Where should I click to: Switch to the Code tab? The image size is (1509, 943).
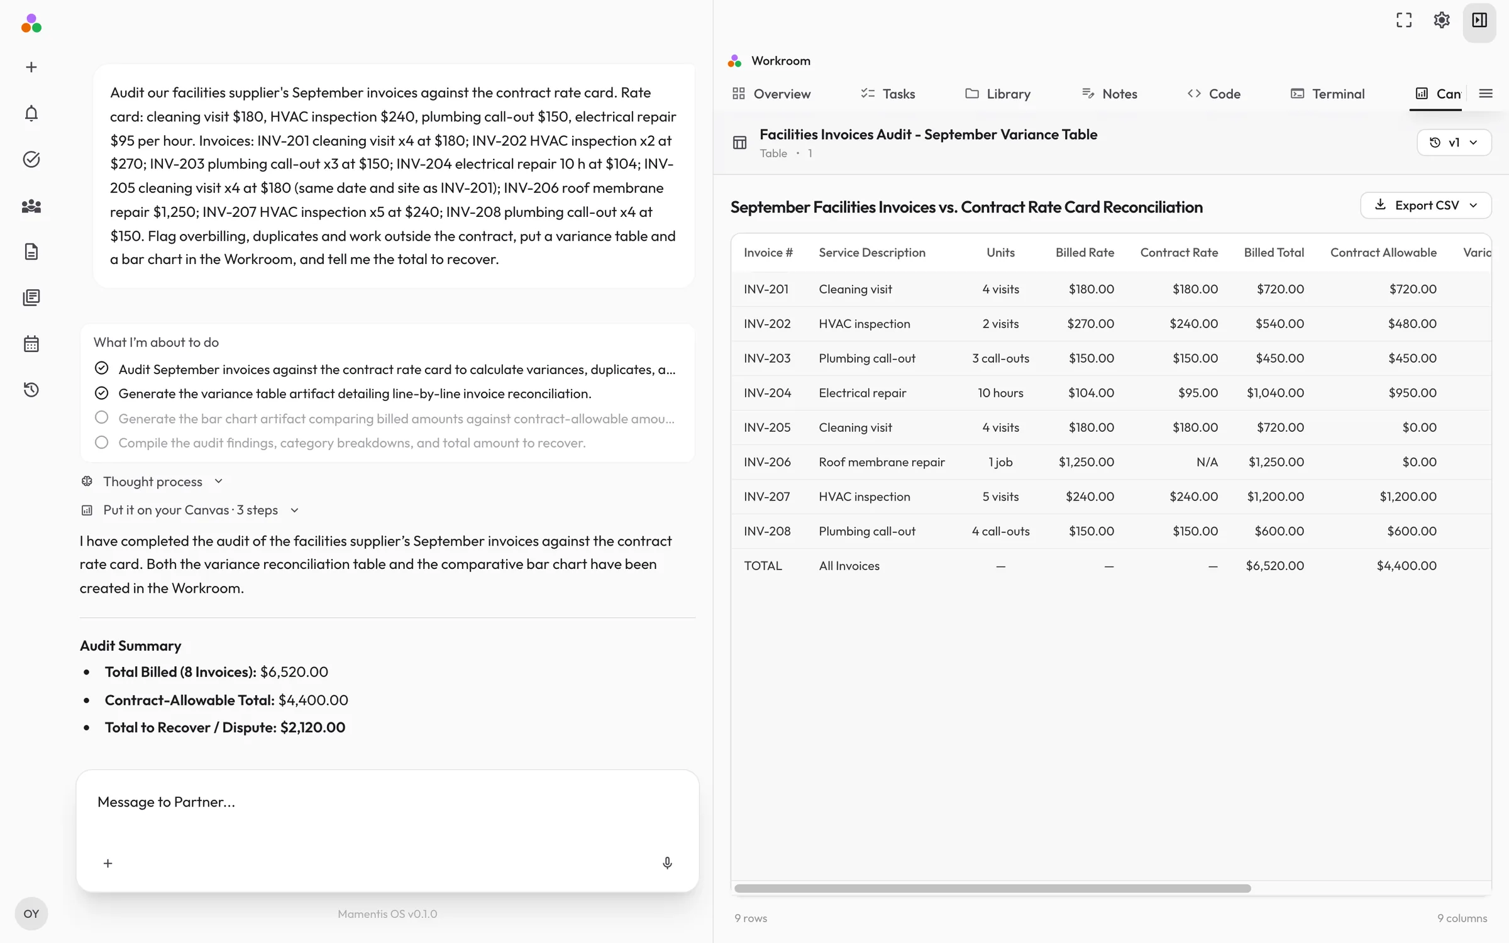1213,94
